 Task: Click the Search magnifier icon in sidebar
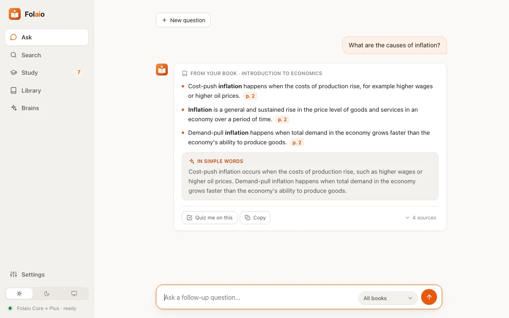pos(14,55)
